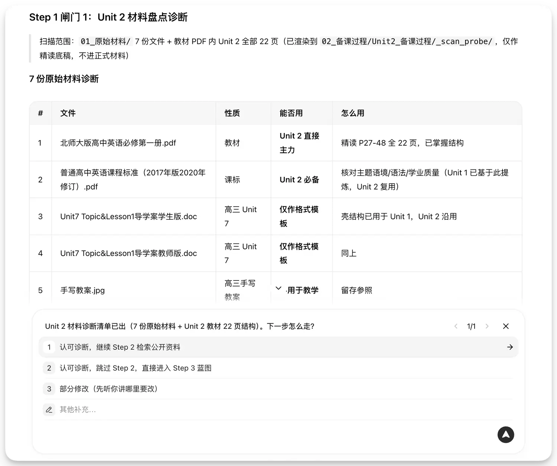Send the answer with the black arrow button
The height and width of the screenshot is (466, 557).
[x=506, y=435]
